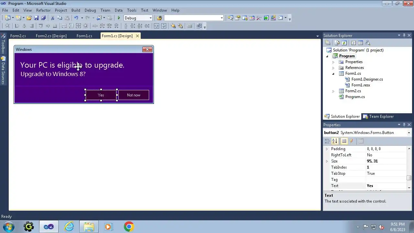414x233 pixels.
Task: Select Form1.resx in Solution Explorer
Action: pos(361,85)
